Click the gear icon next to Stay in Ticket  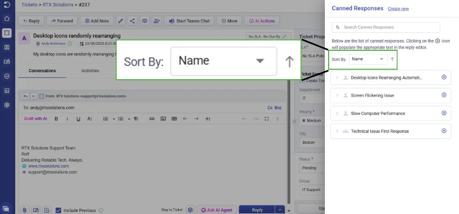point(190,210)
